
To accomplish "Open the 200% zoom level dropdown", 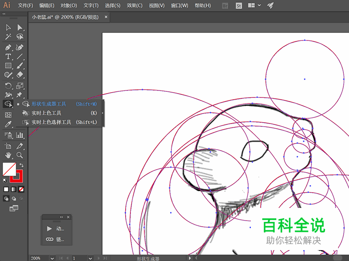I will tap(52, 258).
